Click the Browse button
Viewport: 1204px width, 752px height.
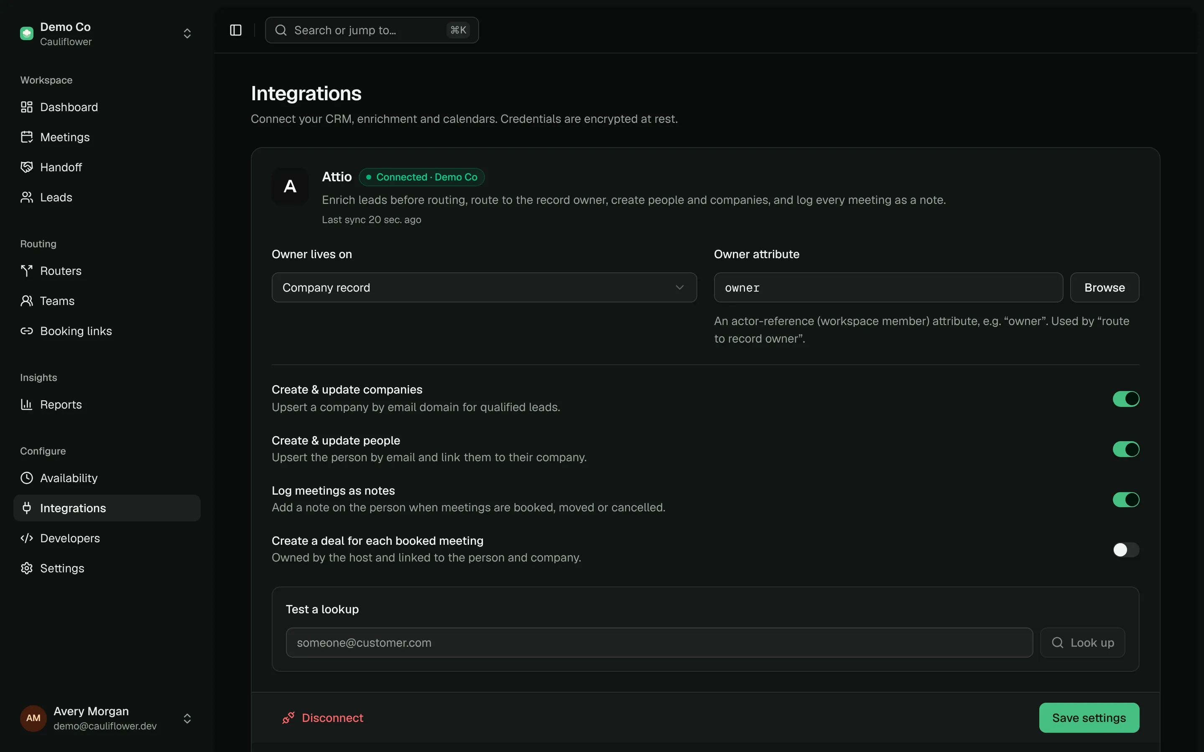coord(1105,287)
